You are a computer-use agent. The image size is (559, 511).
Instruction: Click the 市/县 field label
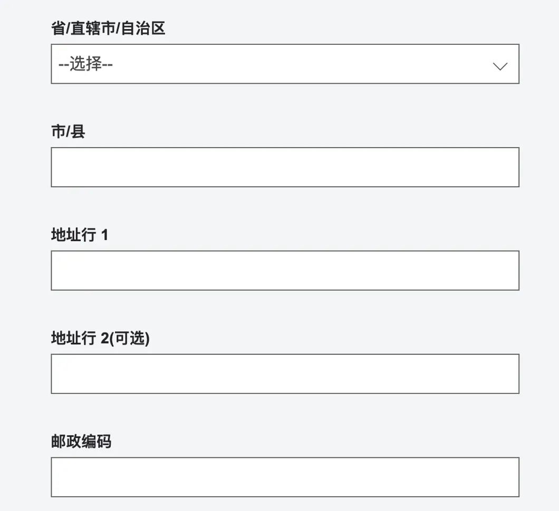(68, 131)
